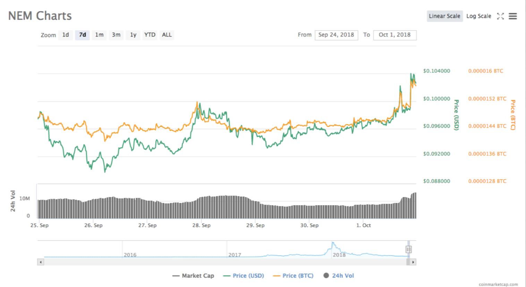The width and height of the screenshot is (526, 287).
Task: Click the $0.100000 axis label
Action: point(436,99)
